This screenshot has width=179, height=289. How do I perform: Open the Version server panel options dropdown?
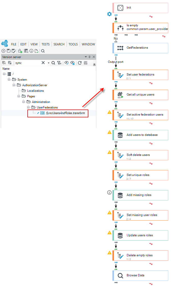click(x=86, y=57)
